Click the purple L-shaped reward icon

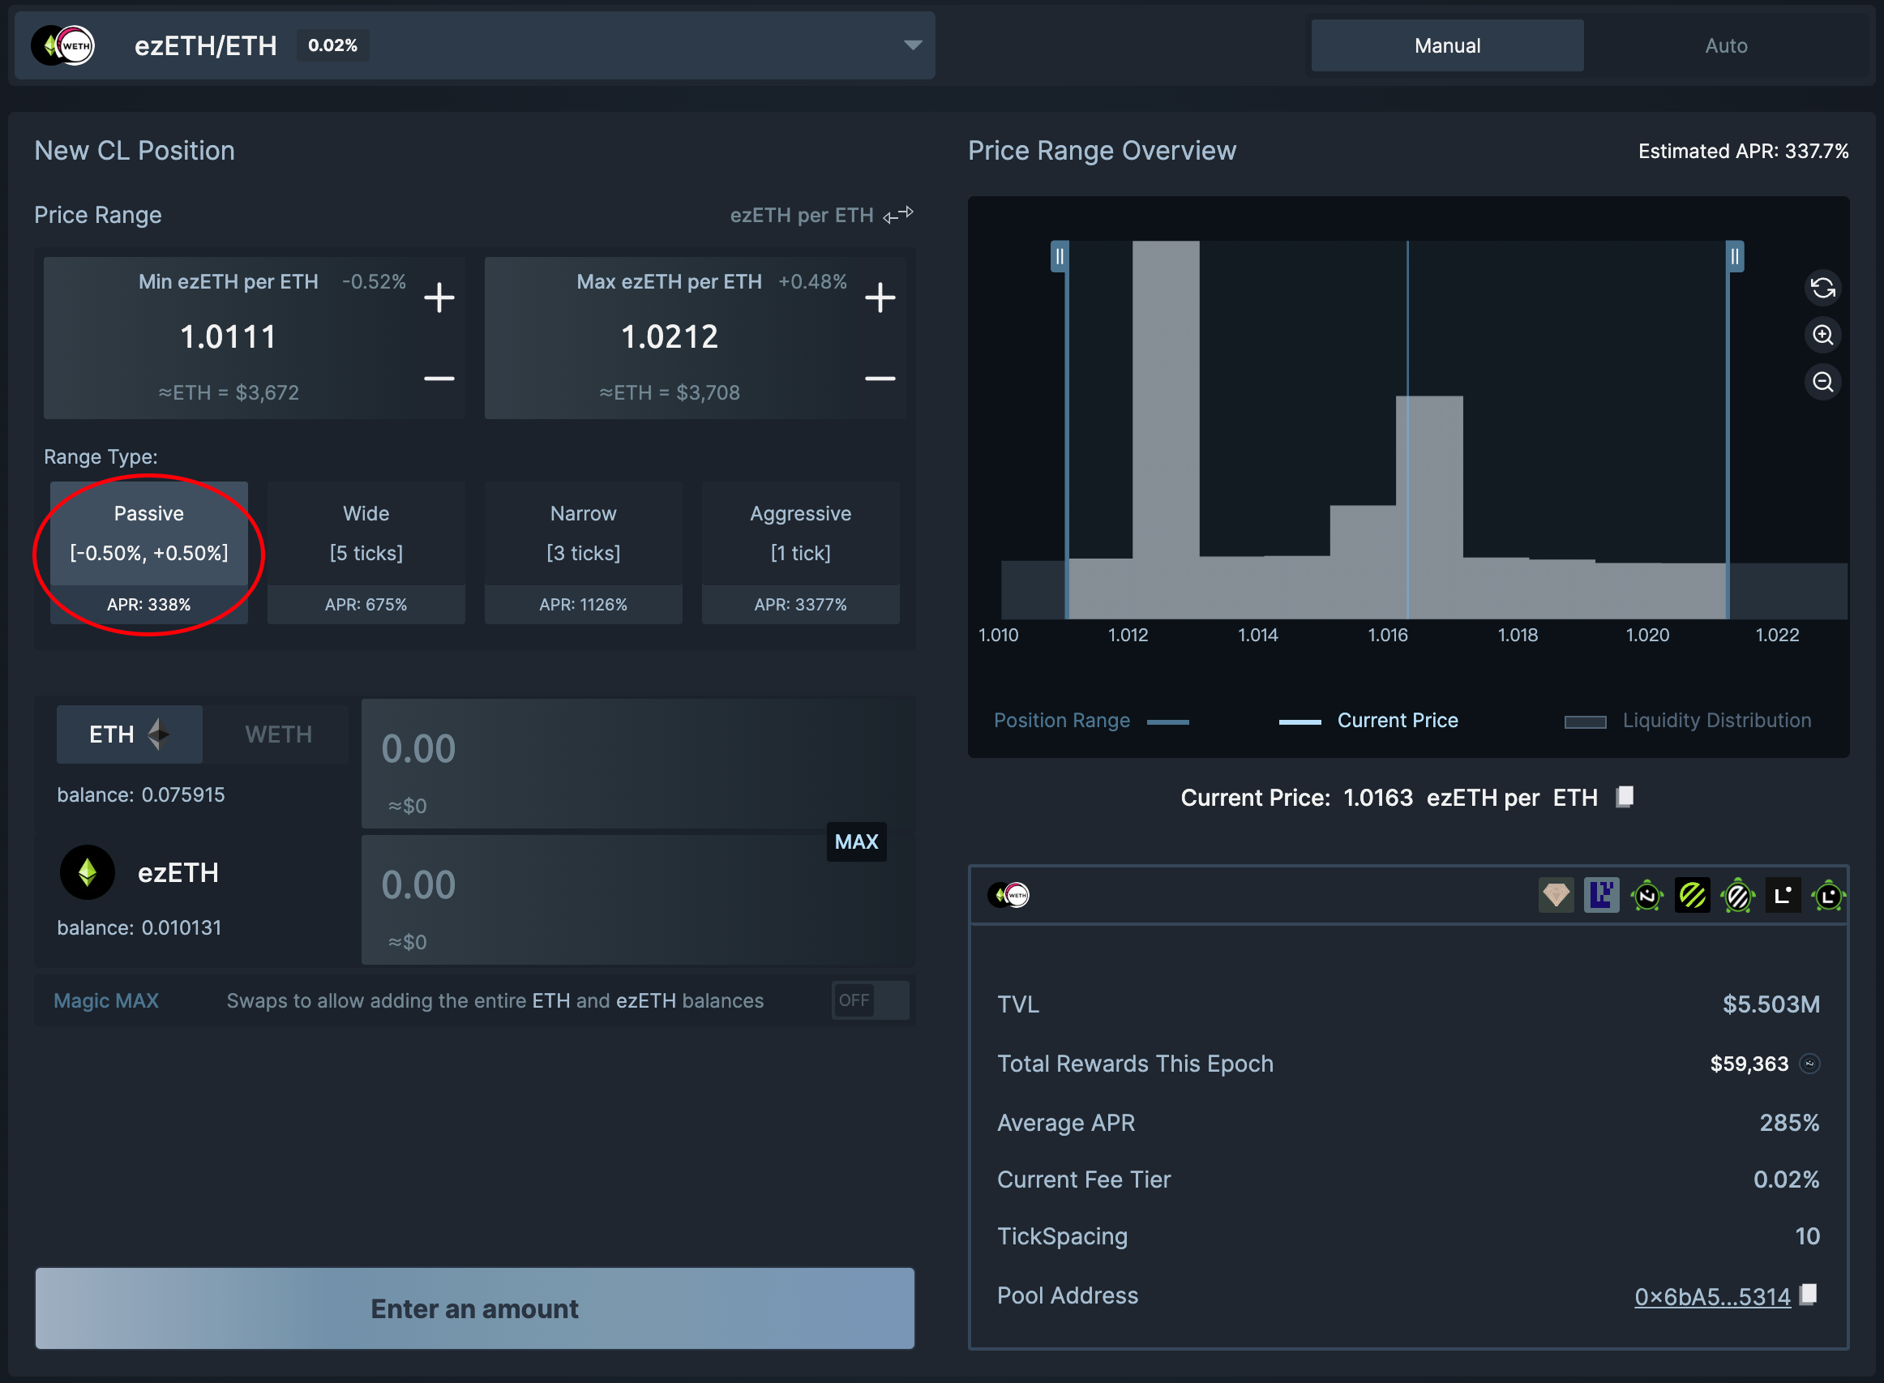(x=1601, y=896)
